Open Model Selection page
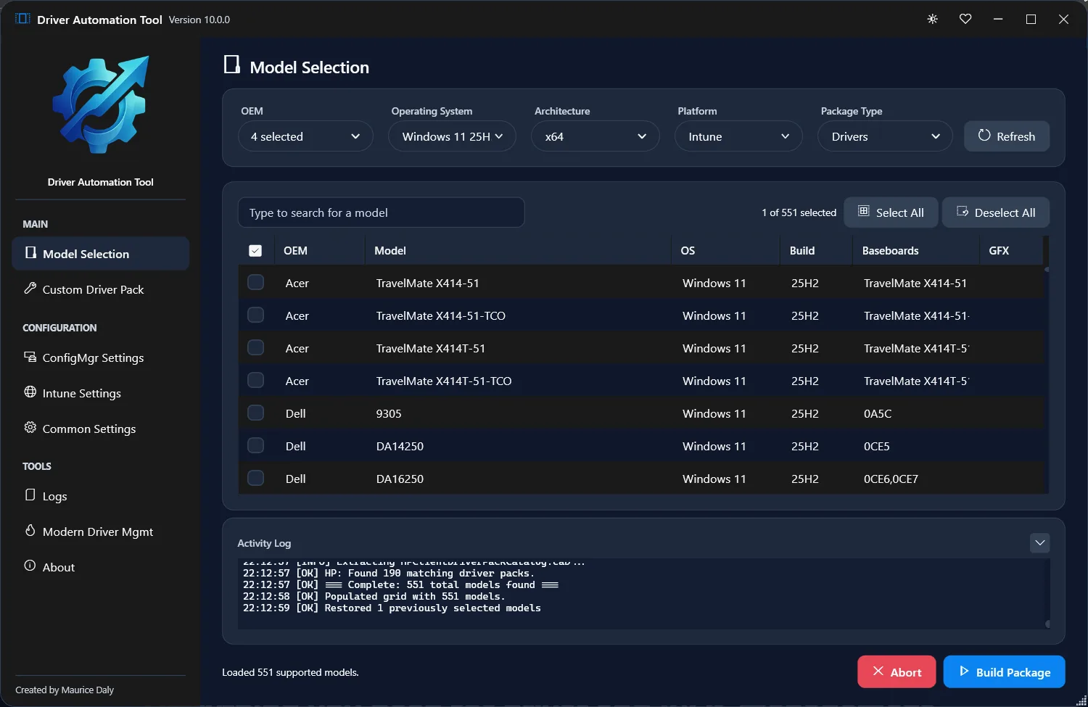The width and height of the screenshot is (1088, 707). click(101, 254)
